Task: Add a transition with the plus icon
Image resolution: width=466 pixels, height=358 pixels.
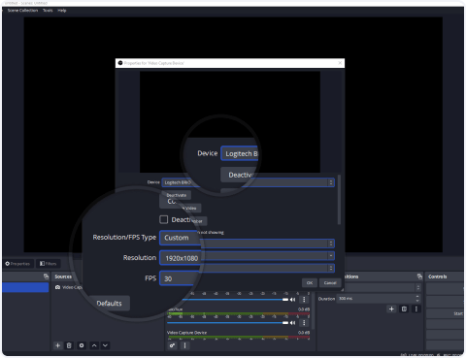Action: pos(391,309)
